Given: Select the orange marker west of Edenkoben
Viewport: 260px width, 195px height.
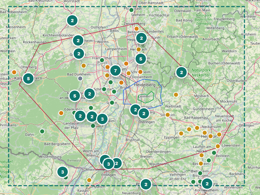Looking at the screenshot, I should click(x=61, y=113).
